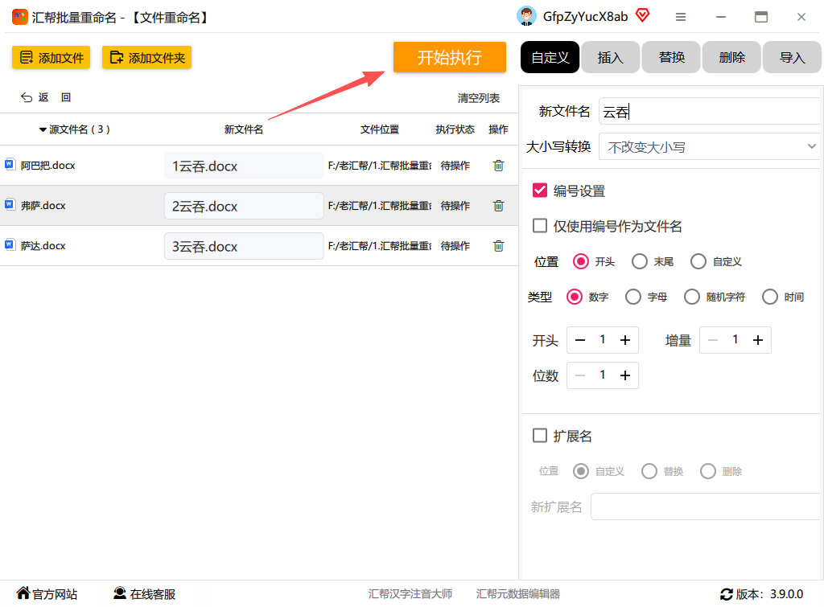Remove 萨达.docx using its trash icon
This screenshot has width=824, height=607.
pos(498,246)
